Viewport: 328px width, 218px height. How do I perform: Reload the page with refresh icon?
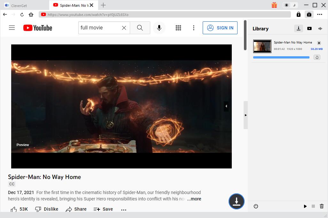[x=22, y=14]
